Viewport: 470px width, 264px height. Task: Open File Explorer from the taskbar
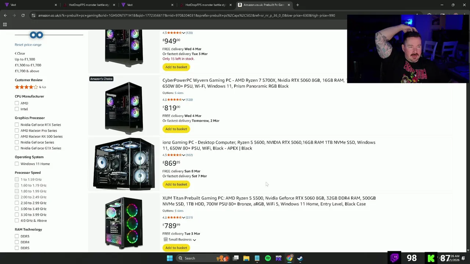[x=246, y=258]
